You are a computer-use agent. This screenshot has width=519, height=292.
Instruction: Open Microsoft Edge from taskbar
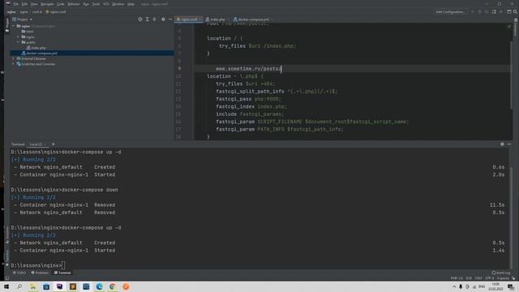tap(99, 286)
